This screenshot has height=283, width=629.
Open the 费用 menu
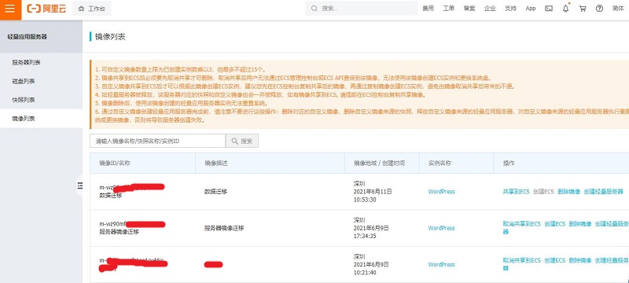pyautogui.click(x=428, y=9)
